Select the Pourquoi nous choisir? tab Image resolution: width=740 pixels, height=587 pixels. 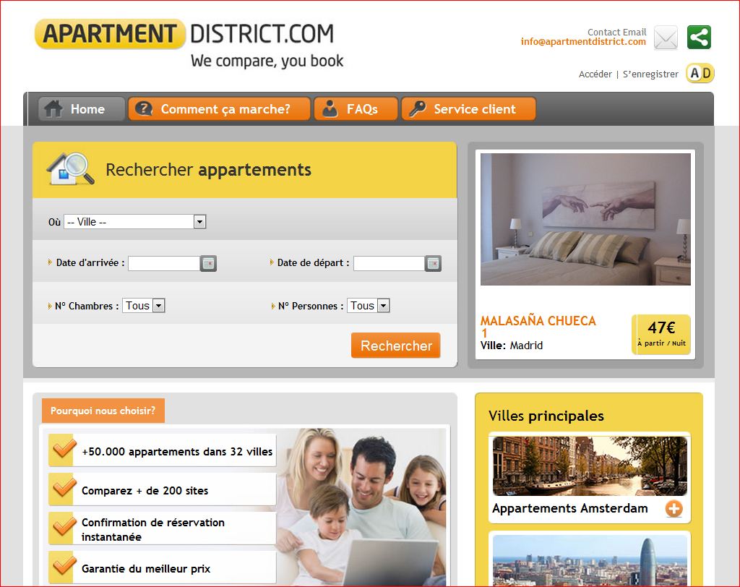tap(103, 411)
